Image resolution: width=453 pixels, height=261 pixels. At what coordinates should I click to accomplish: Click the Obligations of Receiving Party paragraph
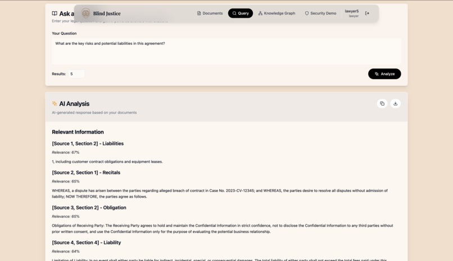[x=223, y=228]
